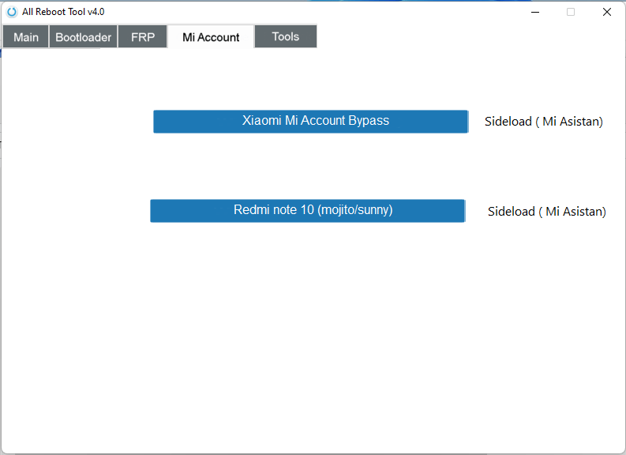
Task: Click the Xiaomi Mi Account Bypass button
Action: click(310, 122)
